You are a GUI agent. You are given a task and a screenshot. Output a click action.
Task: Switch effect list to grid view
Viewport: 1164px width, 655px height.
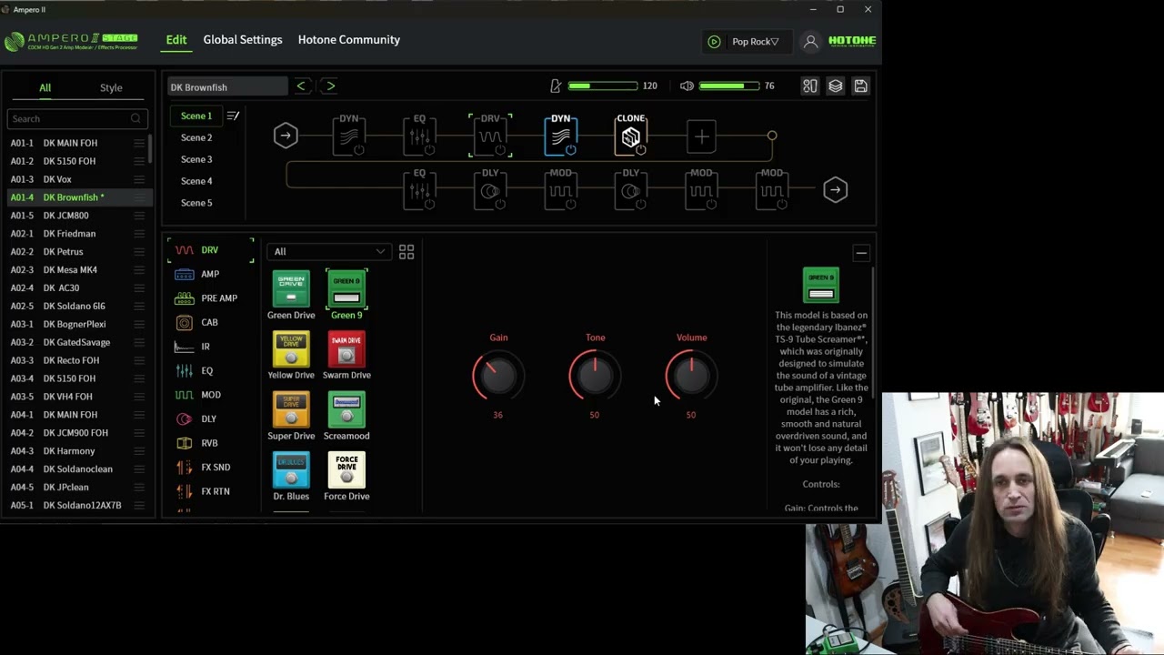pos(406,251)
